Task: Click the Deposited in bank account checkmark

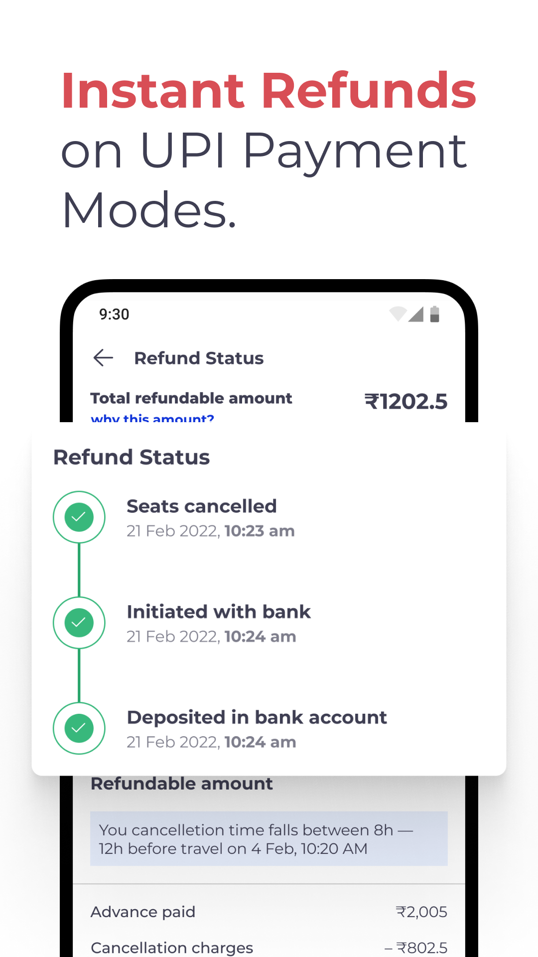Action: point(79,728)
